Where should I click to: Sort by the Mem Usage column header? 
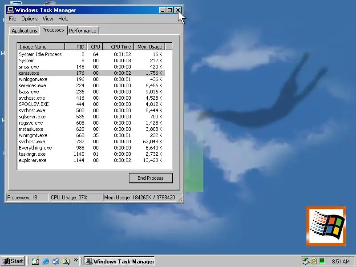click(x=150, y=47)
